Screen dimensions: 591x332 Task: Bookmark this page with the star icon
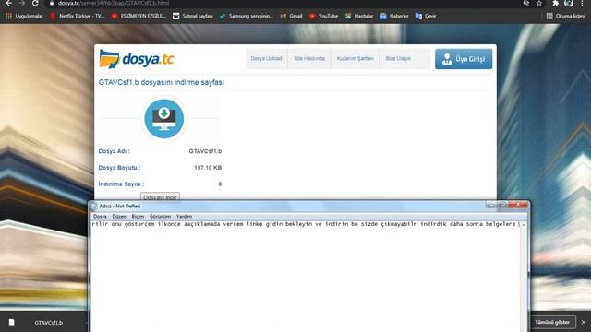click(x=539, y=3)
